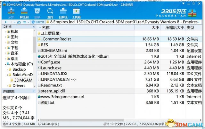Open the view mode dropdown arrow

[x=29, y=22]
